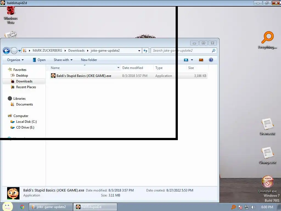Open the Share with dropdown
The width and height of the screenshot is (281, 211).
point(63,60)
